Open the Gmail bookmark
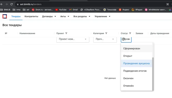The width and height of the screenshot is (172, 98). click(73, 10)
